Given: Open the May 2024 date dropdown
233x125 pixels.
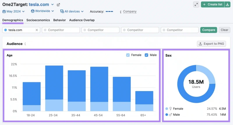Looking at the screenshot, I should (x=13, y=11).
